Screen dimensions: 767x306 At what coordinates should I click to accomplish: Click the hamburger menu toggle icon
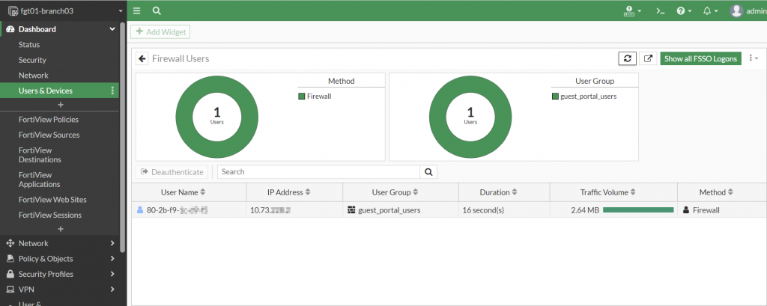[136, 10]
